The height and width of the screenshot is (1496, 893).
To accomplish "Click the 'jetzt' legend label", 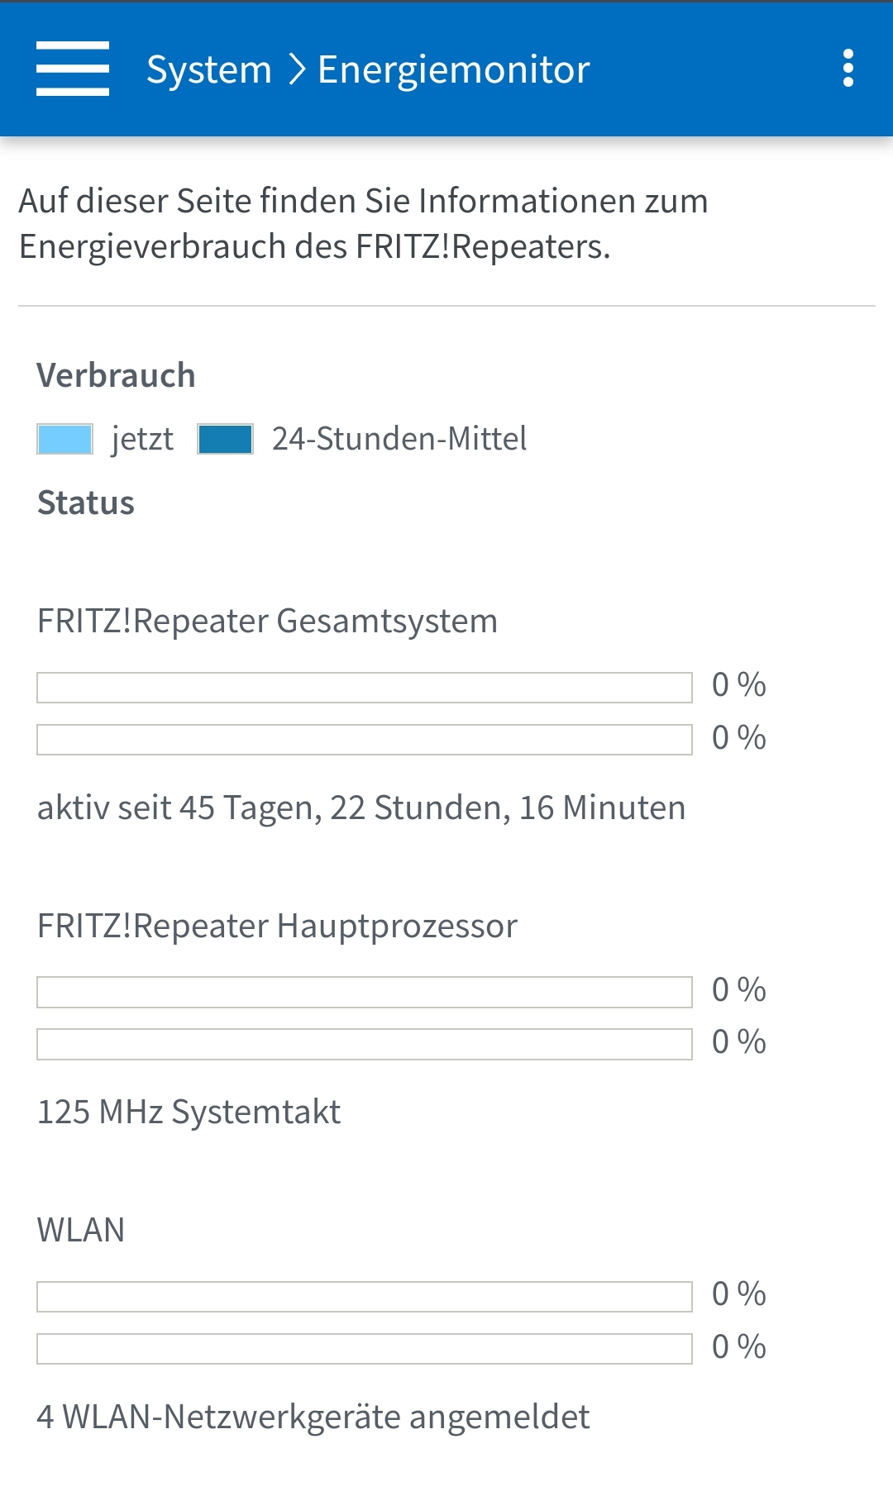I will pos(142,439).
